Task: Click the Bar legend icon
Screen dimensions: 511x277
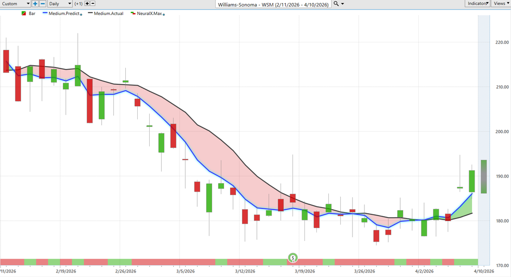Action: coord(24,13)
